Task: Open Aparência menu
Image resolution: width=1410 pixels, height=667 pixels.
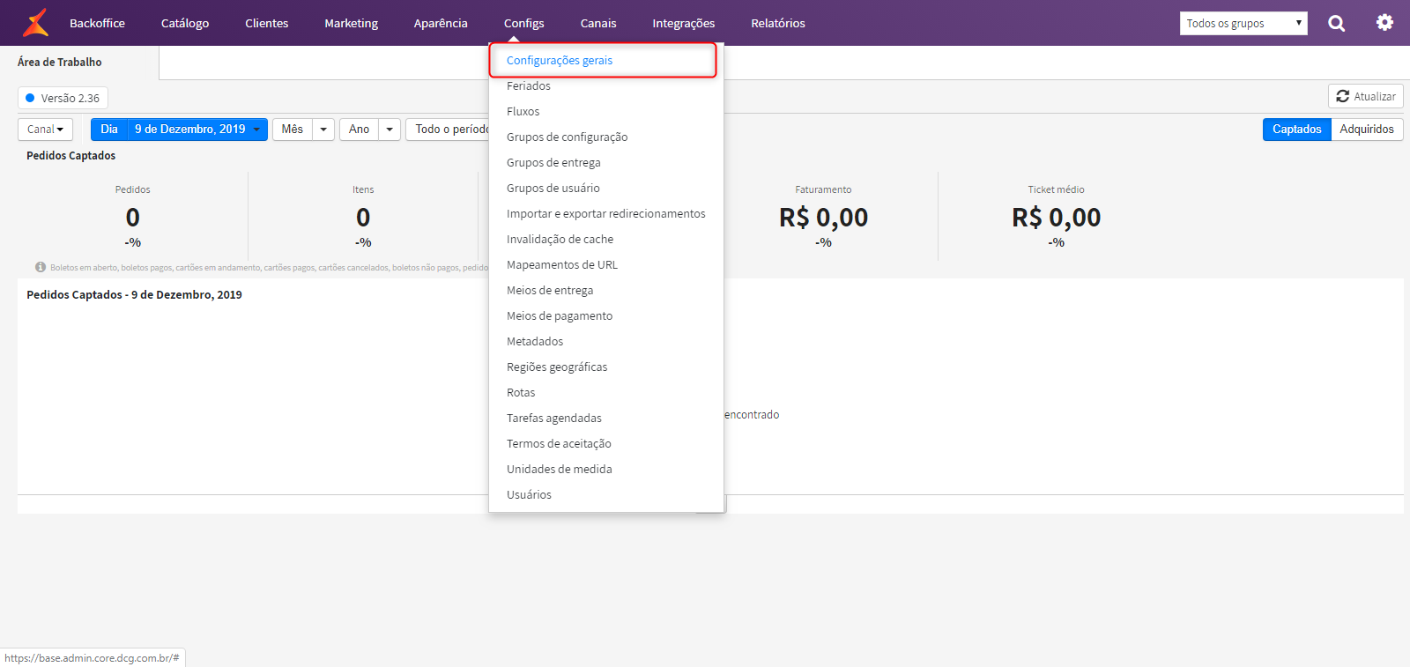Action: coord(441,23)
